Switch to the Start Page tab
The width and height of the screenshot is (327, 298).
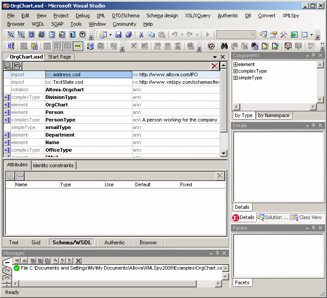click(60, 57)
